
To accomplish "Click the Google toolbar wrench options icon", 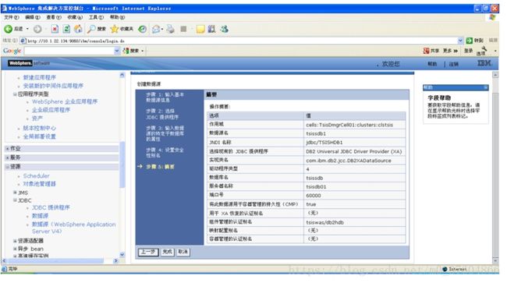I will click(x=484, y=49).
